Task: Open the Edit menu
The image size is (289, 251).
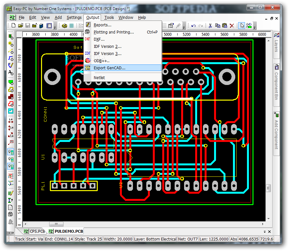Action: point(33,18)
